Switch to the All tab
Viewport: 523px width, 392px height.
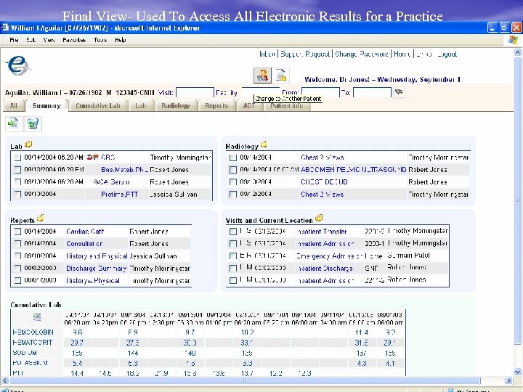pos(13,106)
